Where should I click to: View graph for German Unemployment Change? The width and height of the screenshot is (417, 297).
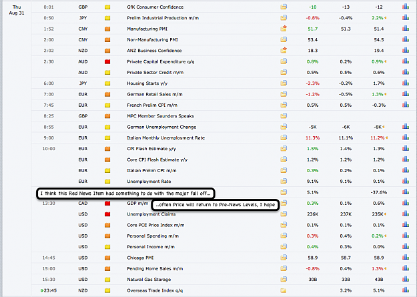pos(406,127)
